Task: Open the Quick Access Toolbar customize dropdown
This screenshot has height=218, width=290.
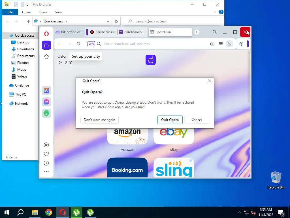Action: [27, 5]
